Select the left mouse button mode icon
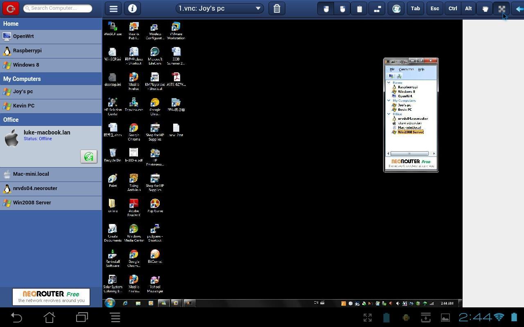 [x=326, y=8]
